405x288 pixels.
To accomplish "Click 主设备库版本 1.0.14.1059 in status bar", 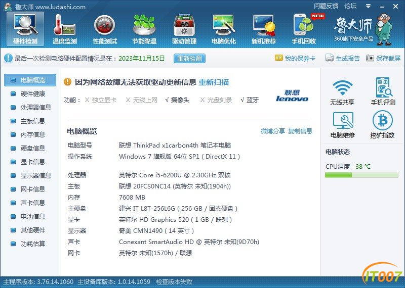I will coord(114,281).
